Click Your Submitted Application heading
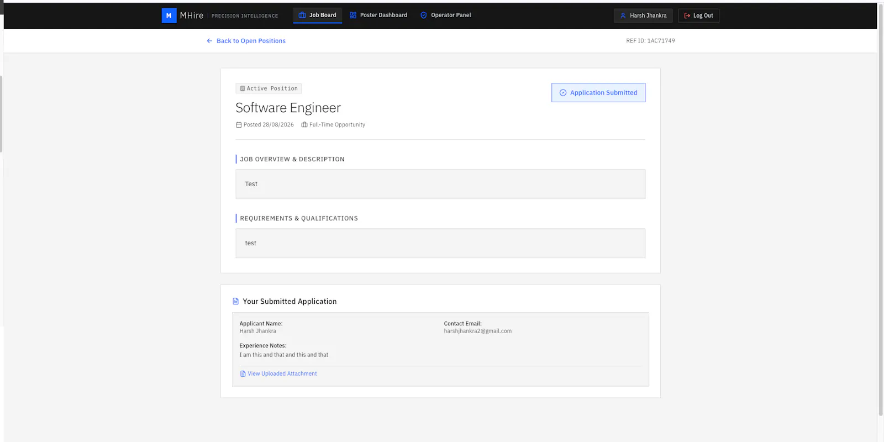This screenshot has width=884, height=442. click(290, 301)
